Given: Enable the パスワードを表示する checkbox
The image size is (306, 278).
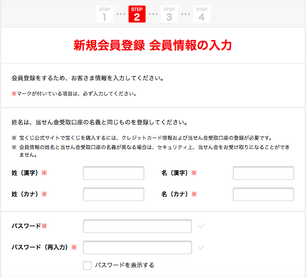Looking at the screenshot, I should [x=87, y=266].
